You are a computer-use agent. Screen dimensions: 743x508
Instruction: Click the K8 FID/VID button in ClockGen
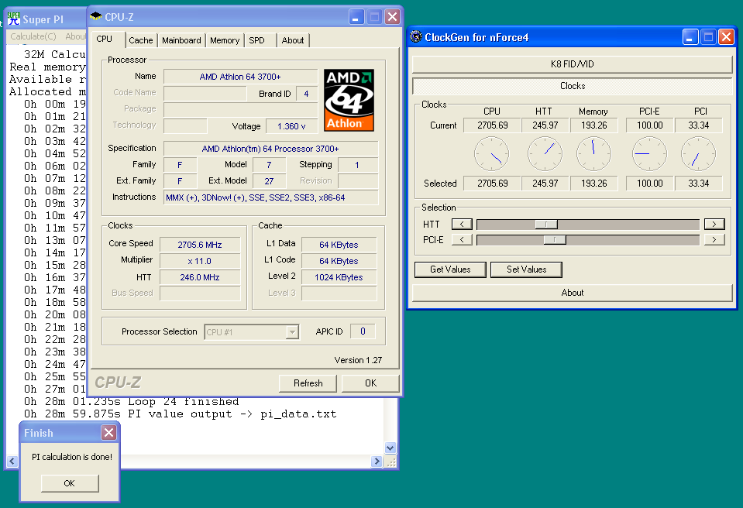pos(573,64)
